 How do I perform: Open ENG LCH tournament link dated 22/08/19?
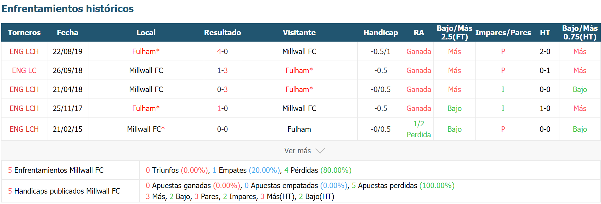tap(24, 51)
